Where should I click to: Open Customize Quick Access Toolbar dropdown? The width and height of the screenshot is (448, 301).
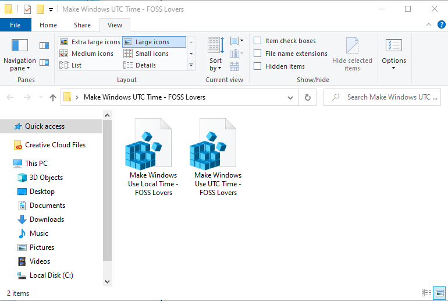pos(51,10)
